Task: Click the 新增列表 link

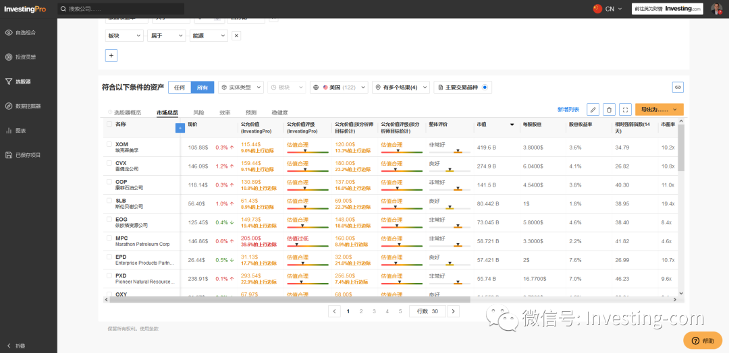Action: (x=568, y=109)
